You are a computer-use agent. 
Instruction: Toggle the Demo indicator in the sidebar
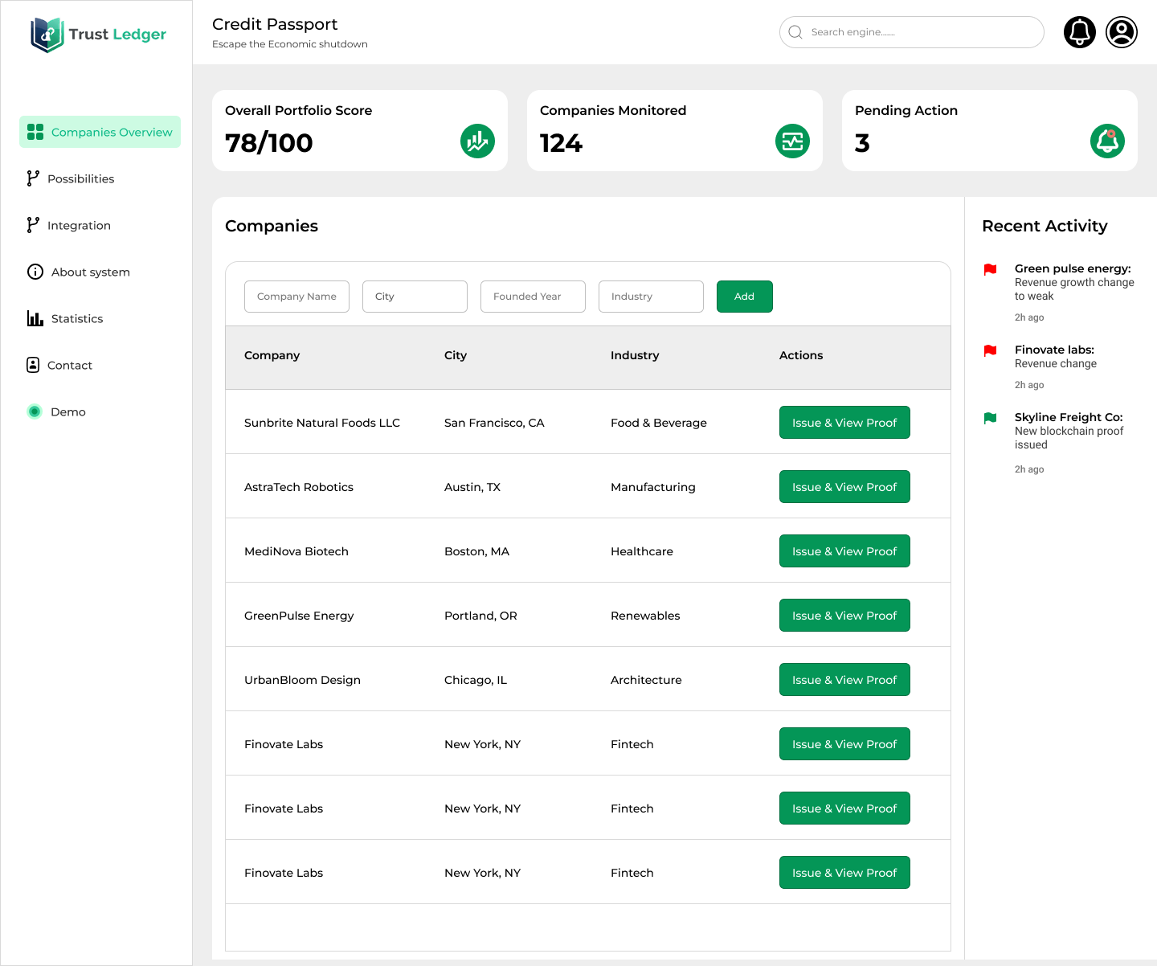pos(35,411)
